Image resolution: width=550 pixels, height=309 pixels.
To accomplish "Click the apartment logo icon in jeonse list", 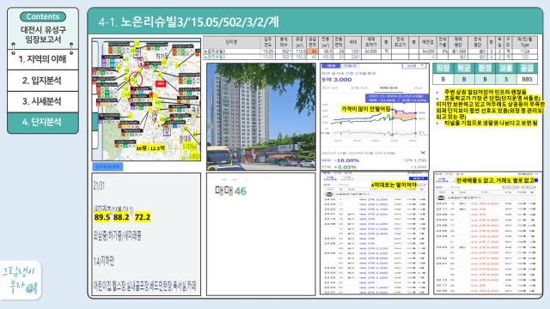I will click(x=441, y=197).
